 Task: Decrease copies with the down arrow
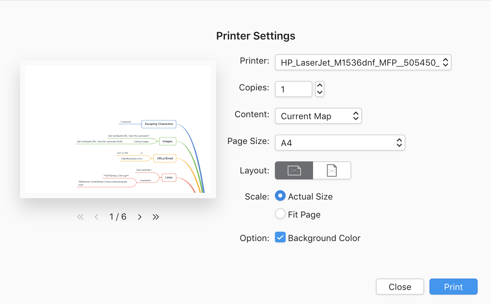(320, 93)
